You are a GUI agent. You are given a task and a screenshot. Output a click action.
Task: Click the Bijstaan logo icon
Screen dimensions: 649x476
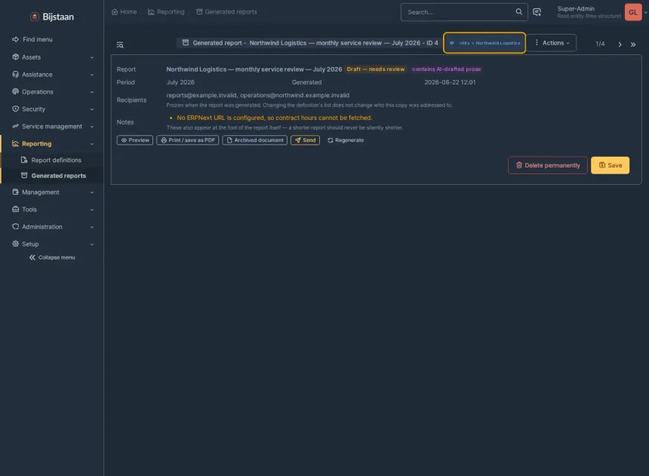tap(35, 17)
